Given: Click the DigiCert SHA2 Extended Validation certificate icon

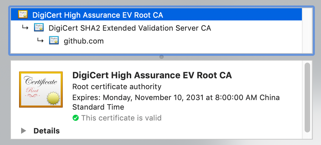Looking at the screenshot, I should tap(39, 28).
